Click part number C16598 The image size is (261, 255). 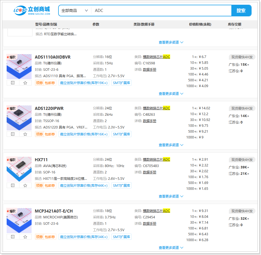point(149,63)
